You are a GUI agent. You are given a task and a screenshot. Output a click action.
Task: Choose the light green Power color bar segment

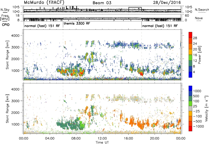[x=190, y=57]
